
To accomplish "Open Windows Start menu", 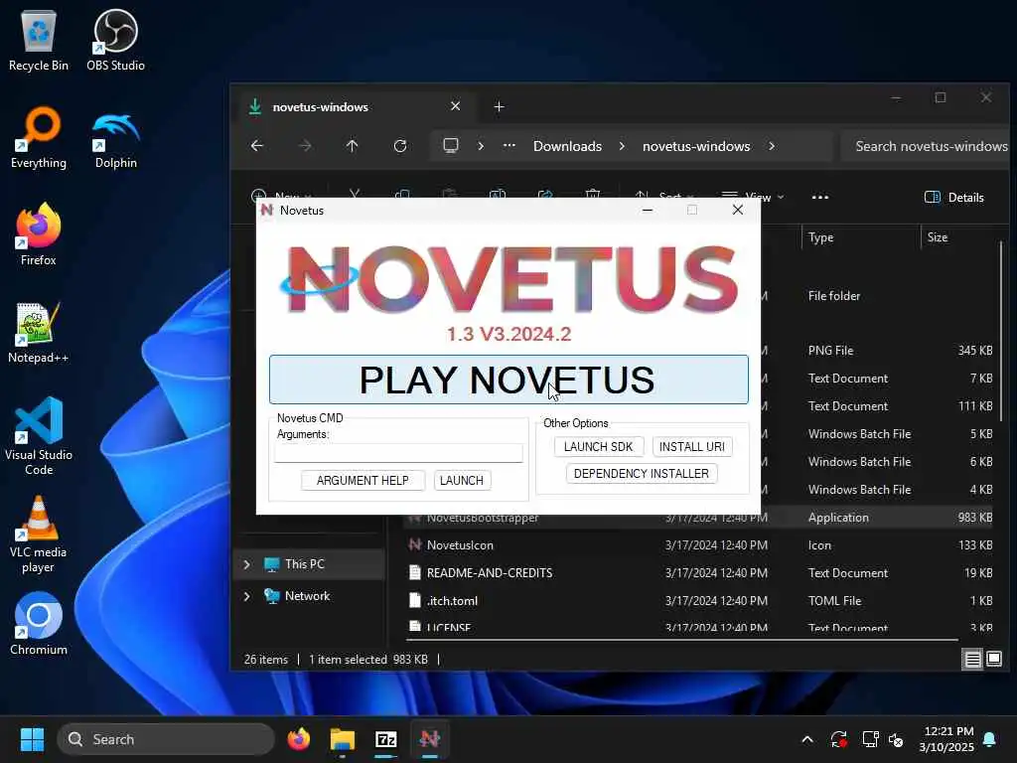I will click(32, 739).
